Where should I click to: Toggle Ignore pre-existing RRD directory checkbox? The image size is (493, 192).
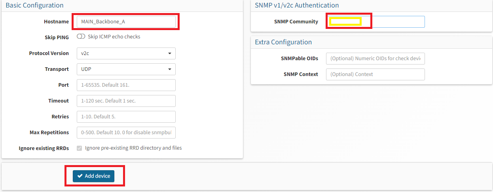(x=80, y=148)
